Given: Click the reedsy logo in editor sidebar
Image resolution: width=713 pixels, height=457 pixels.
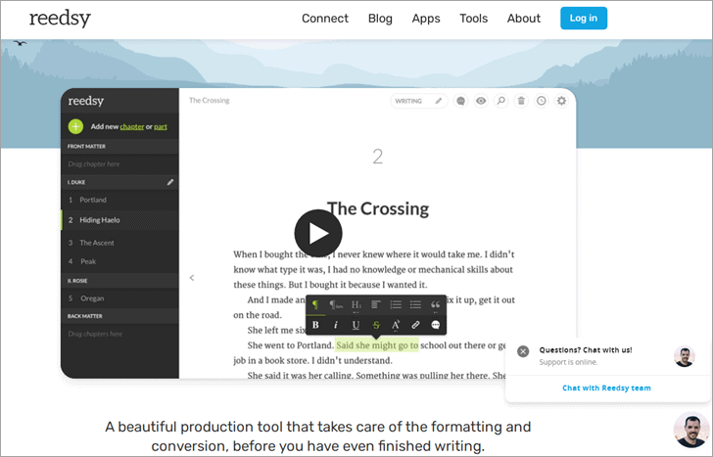Looking at the screenshot, I should click(86, 101).
